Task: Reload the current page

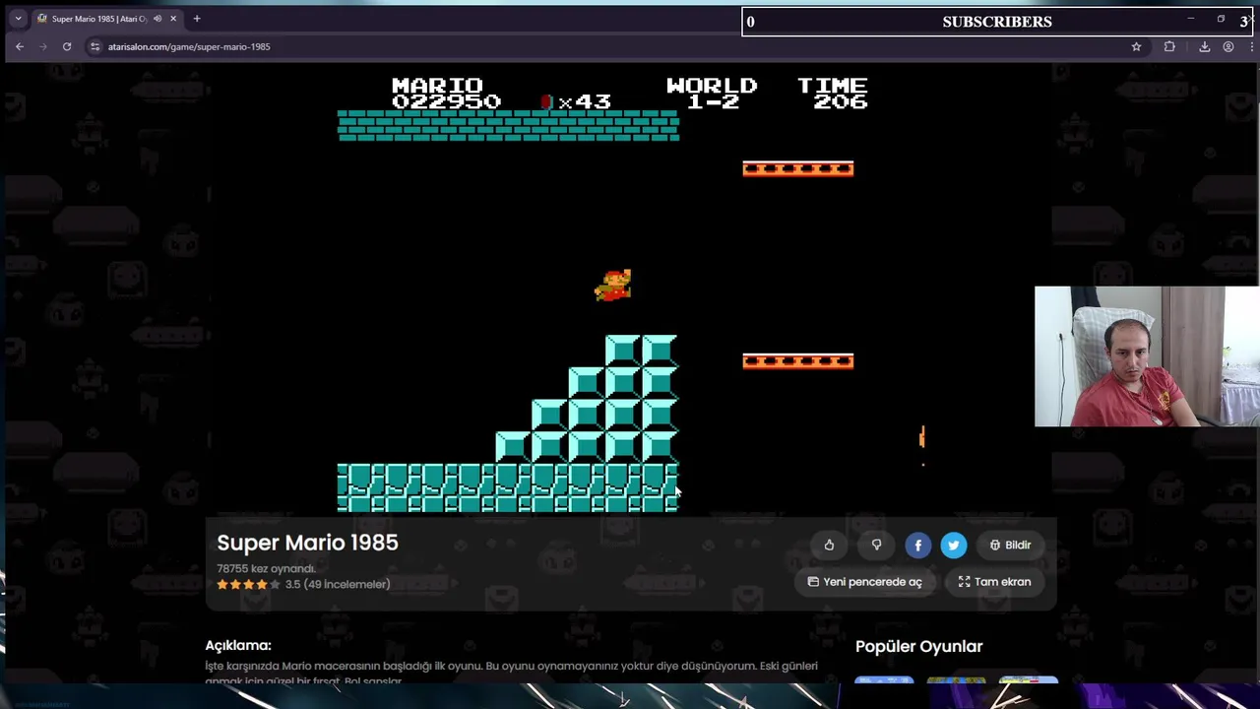Action: coord(67,46)
